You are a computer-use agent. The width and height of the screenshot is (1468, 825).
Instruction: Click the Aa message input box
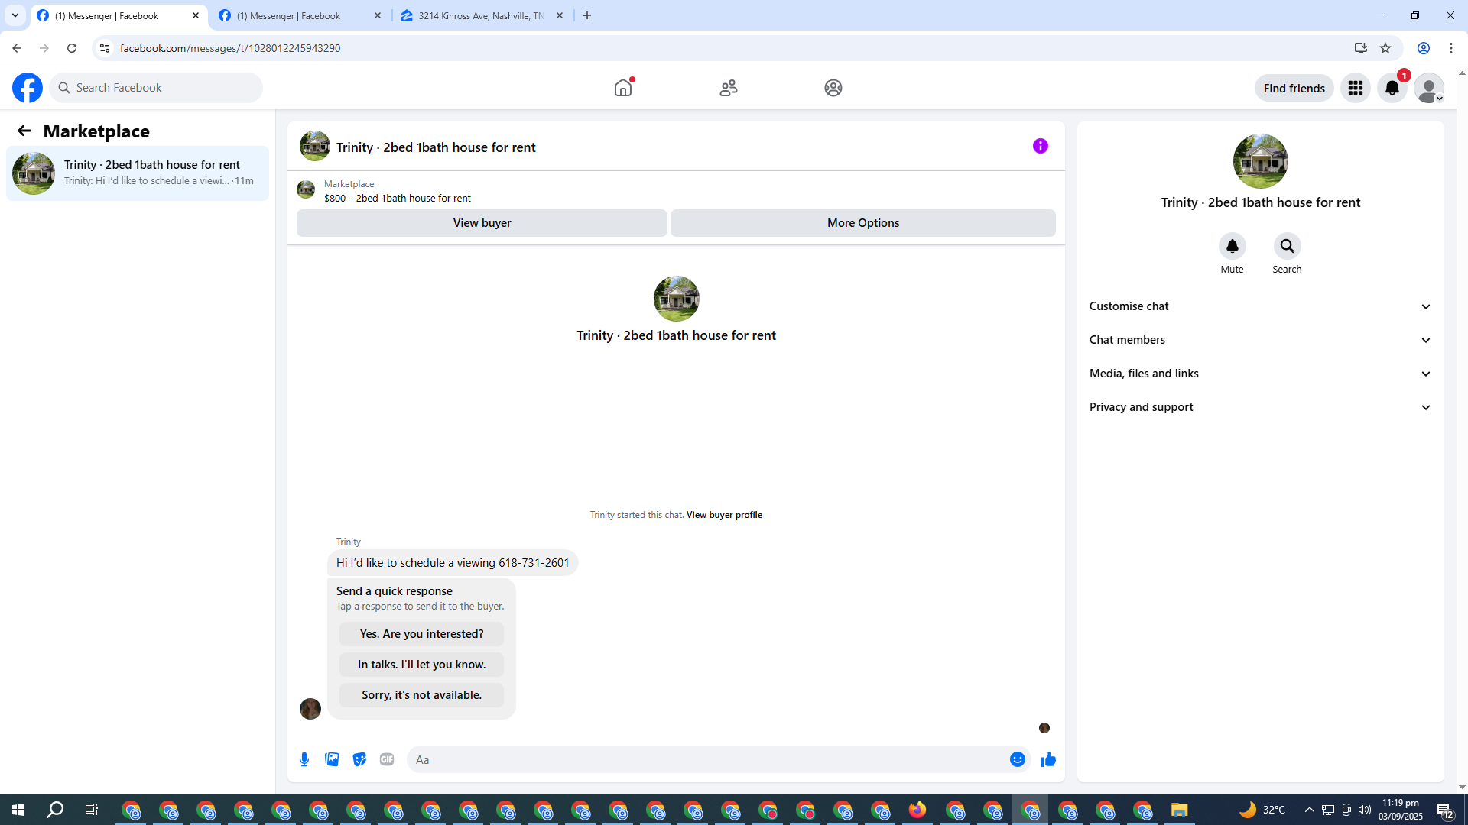pyautogui.click(x=710, y=759)
